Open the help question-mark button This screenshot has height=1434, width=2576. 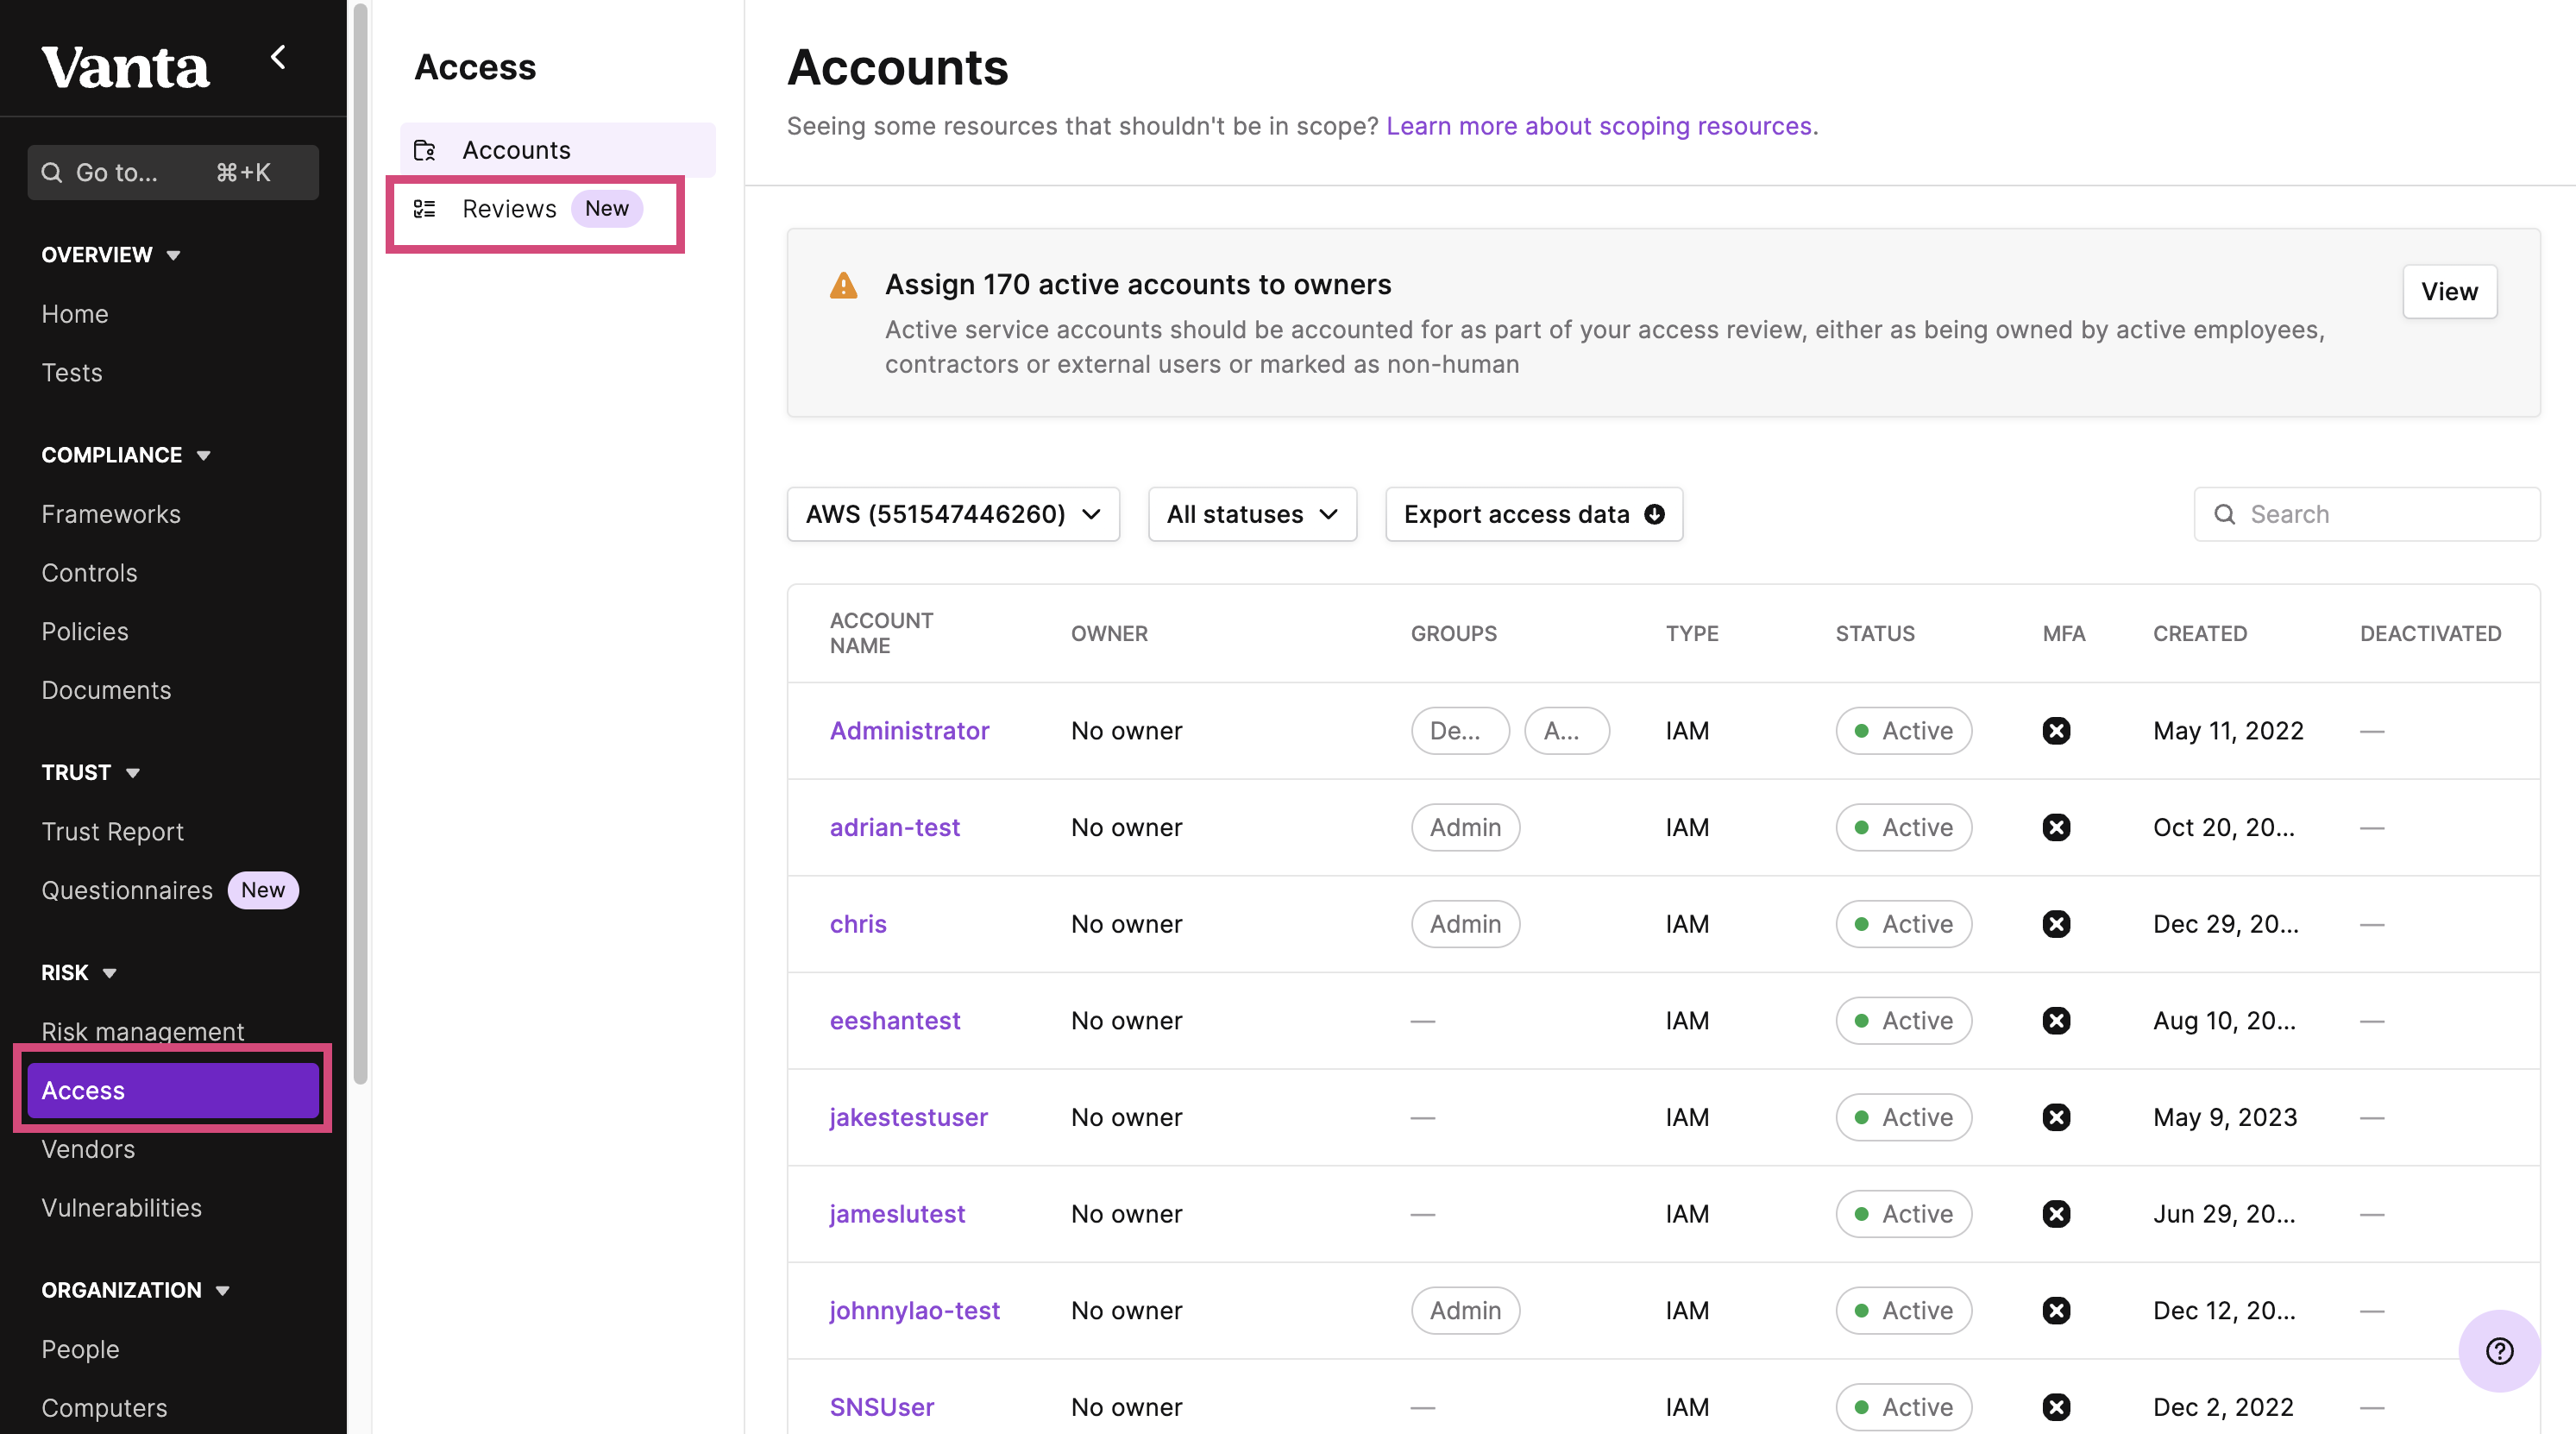pos(2499,1351)
